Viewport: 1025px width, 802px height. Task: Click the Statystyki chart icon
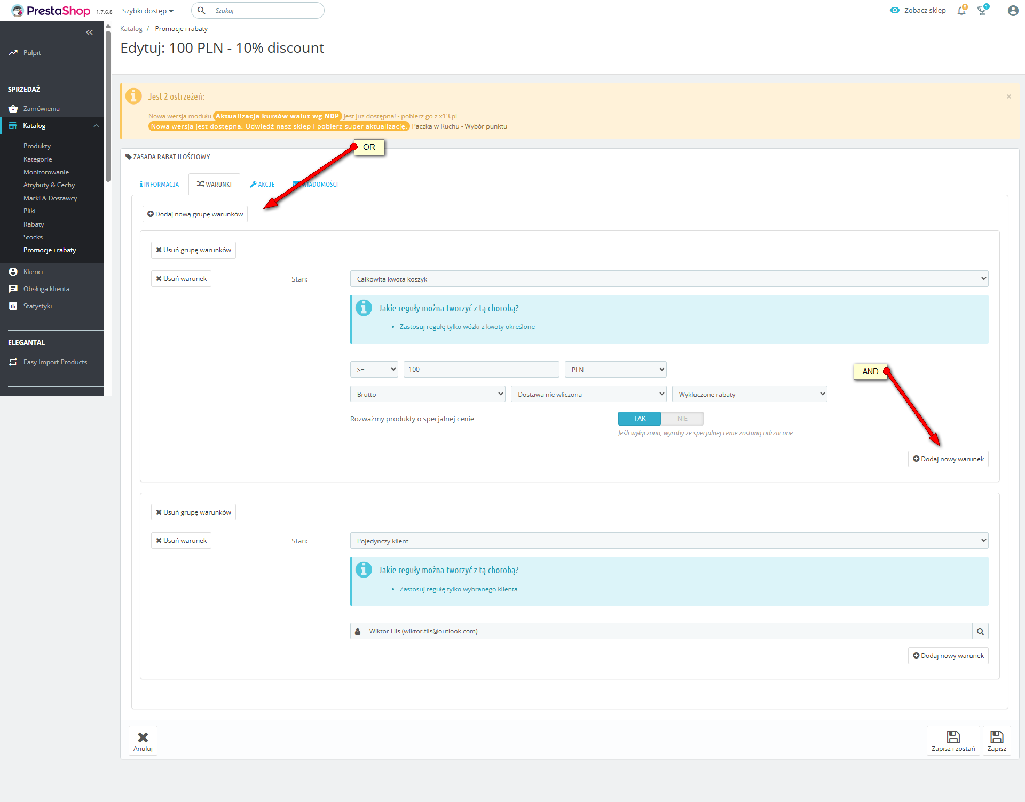[13, 306]
